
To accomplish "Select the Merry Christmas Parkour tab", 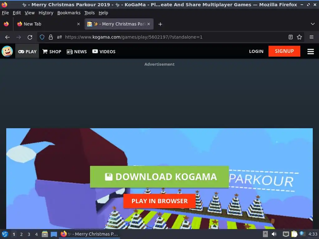I will pyautogui.click(x=119, y=24).
